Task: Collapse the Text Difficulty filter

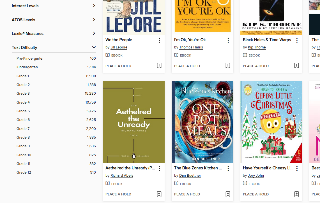Action: (94, 47)
